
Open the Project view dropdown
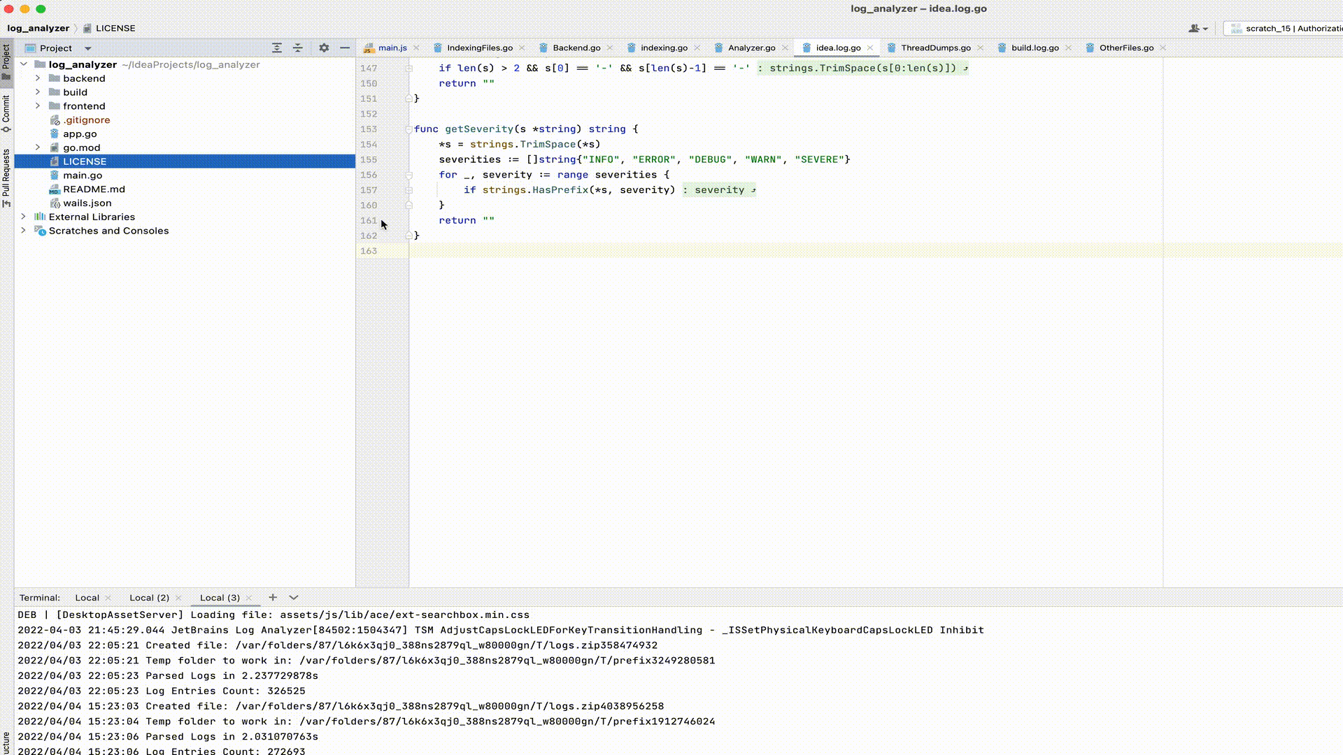87,48
